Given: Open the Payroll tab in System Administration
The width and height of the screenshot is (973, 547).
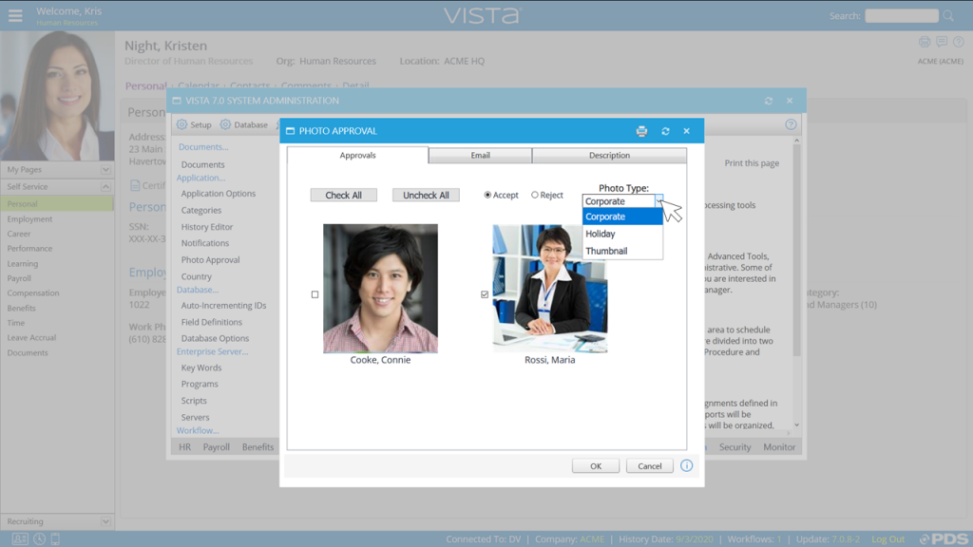Looking at the screenshot, I should click(x=216, y=447).
